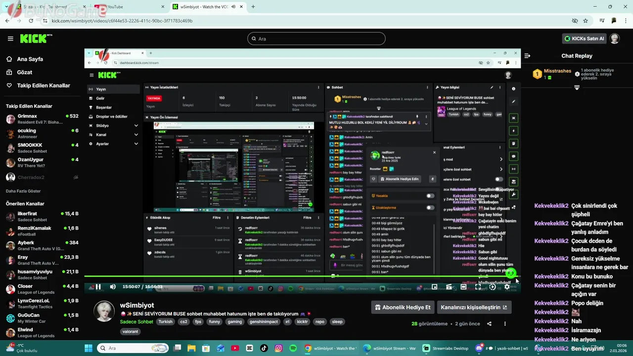This screenshot has height=356, width=633.
Task: Switch to Streamlabs Desktop in taskbar
Action: pos(446,348)
